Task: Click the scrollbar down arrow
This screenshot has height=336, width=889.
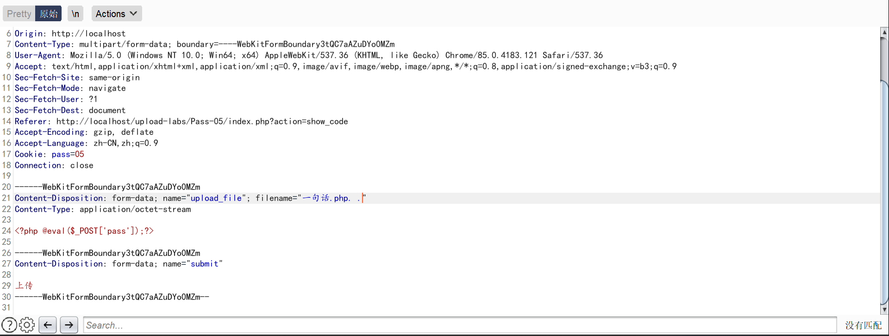Action: tap(884, 310)
